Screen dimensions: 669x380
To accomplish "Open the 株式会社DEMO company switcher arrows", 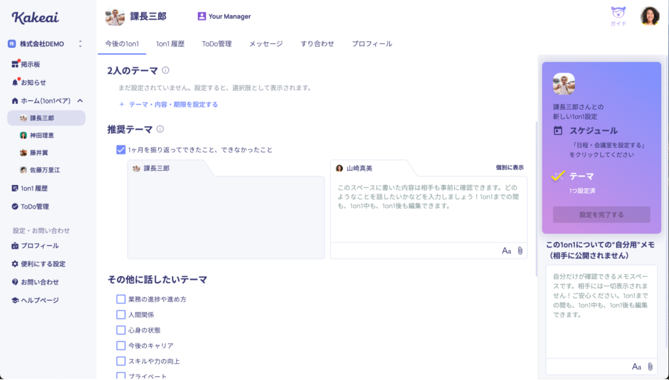I will pyautogui.click(x=80, y=44).
